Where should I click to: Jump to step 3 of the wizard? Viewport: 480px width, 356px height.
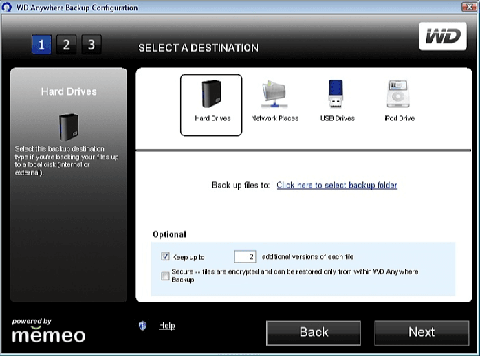click(x=91, y=45)
